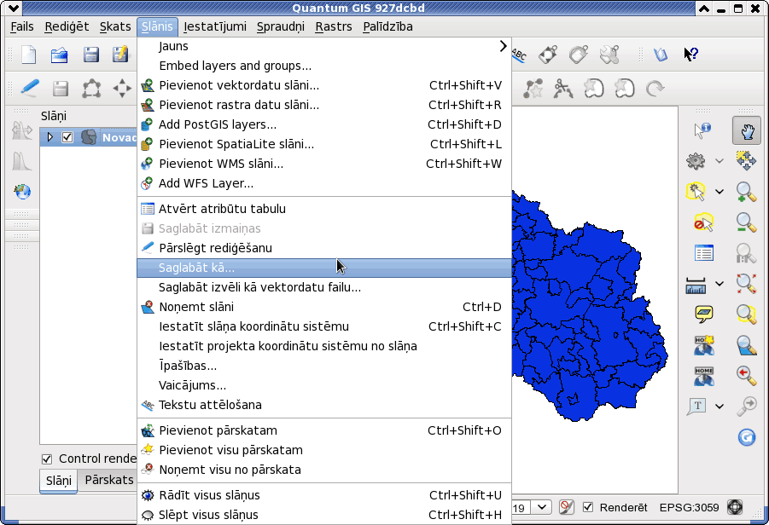The width and height of the screenshot is (769, 525).
Task: Open the Spraudņi menu
Action: click(x=281, y=26)
